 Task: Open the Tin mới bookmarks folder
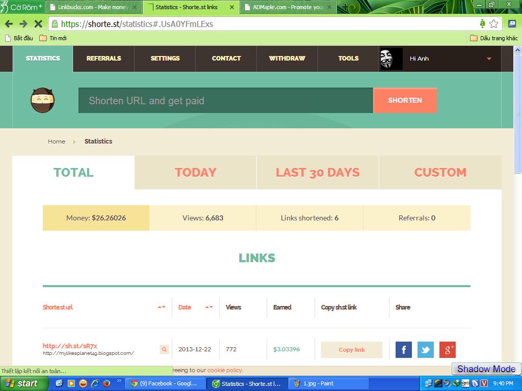coord(53,38)
